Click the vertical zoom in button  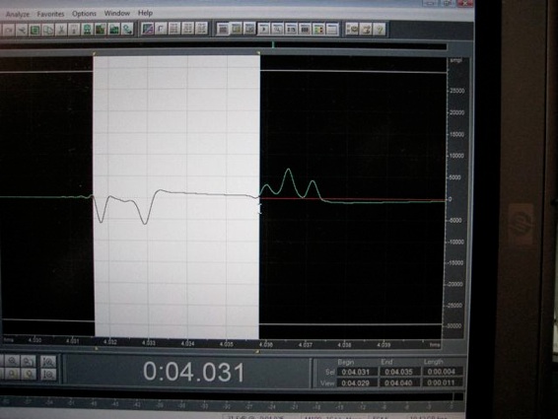pyautogui.click(x=48, y=362)
